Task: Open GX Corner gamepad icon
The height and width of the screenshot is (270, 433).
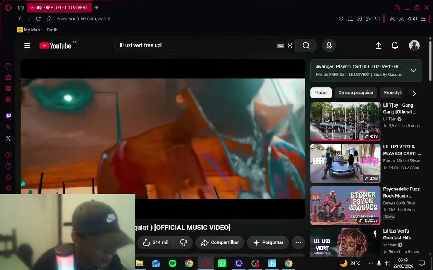Action: coord(21,8)
